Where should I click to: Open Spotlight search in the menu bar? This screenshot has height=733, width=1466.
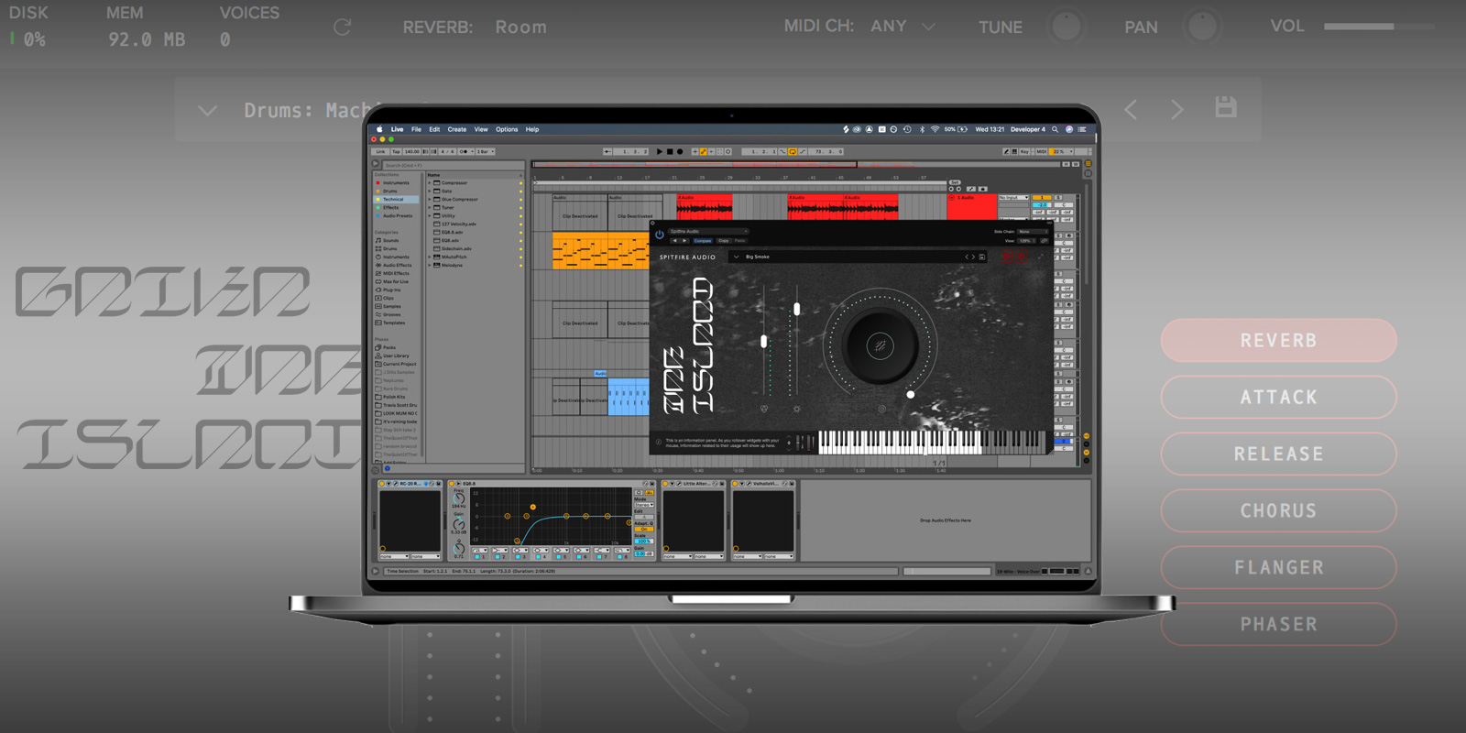[1056, 129]
